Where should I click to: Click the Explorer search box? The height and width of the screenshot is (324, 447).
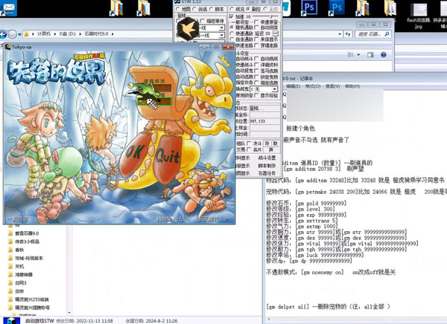(373, 34)
